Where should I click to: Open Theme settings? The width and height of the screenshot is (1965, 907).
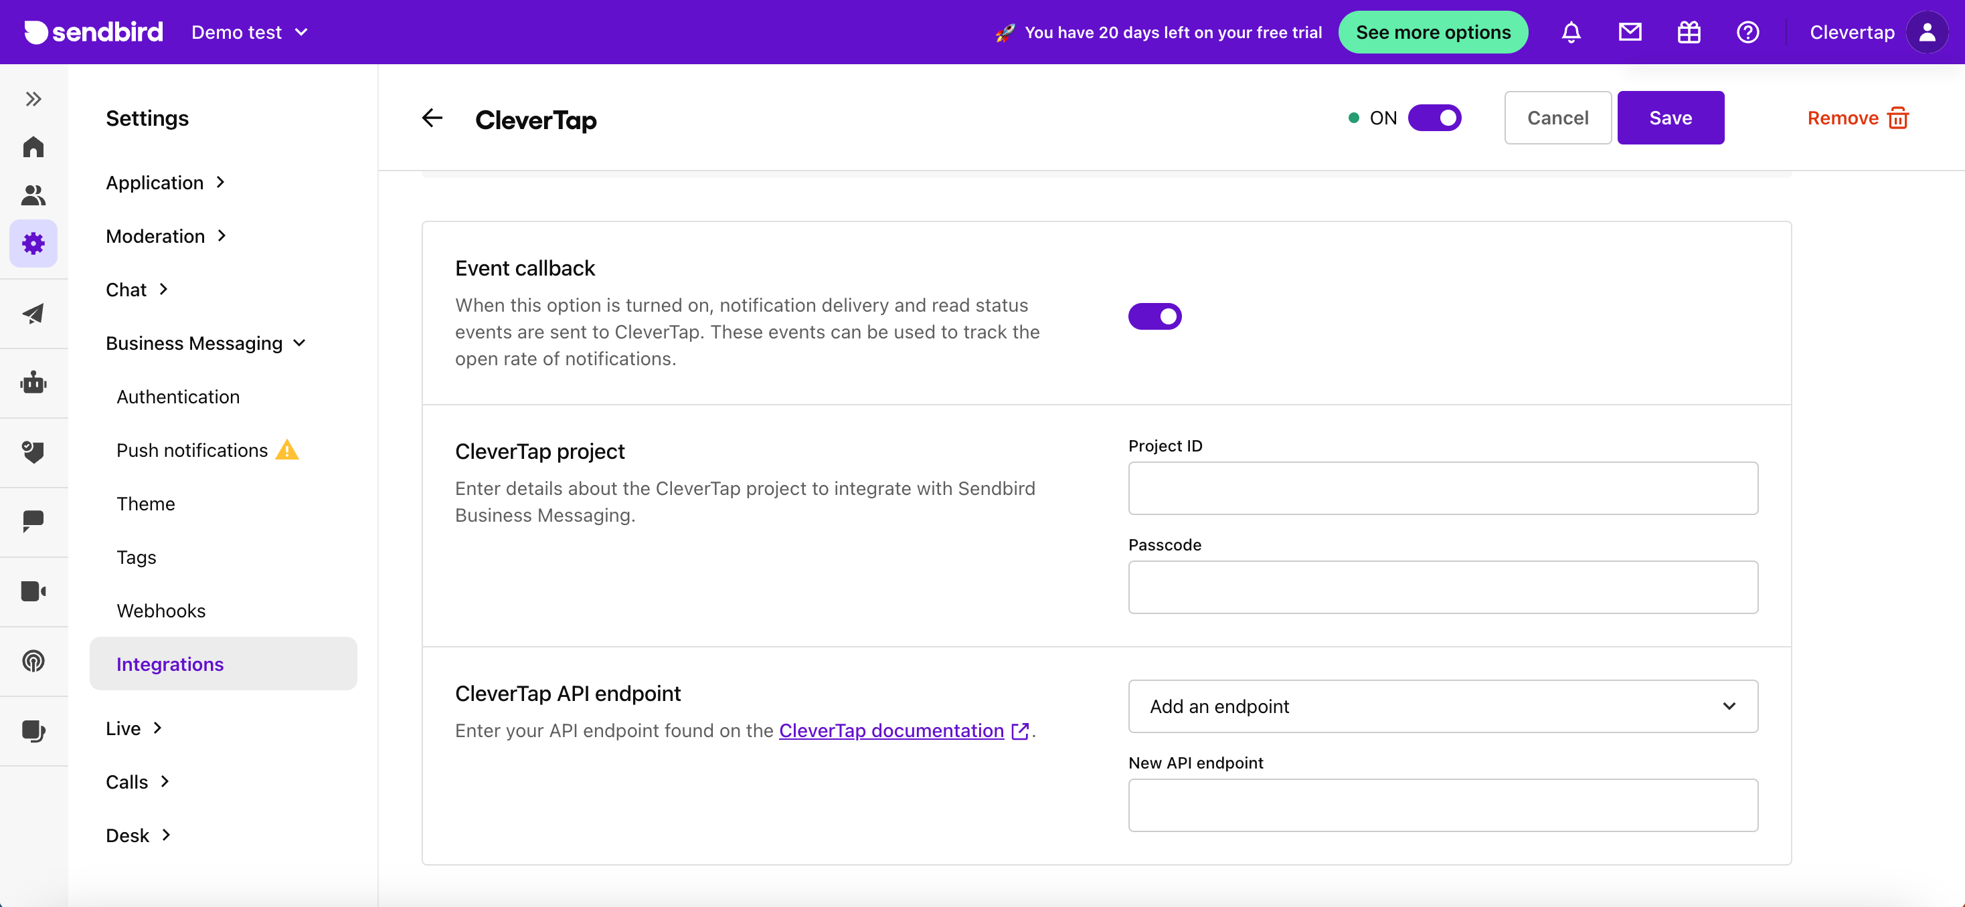click(146, 504)
